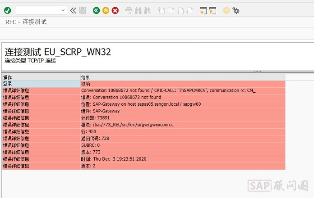Click the Last Page icon
This screenshot has height=198, width=314.
[x=189, y=10]
